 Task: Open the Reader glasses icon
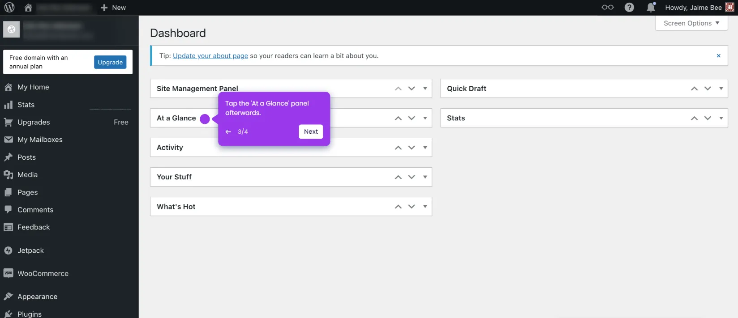[608, 7]
